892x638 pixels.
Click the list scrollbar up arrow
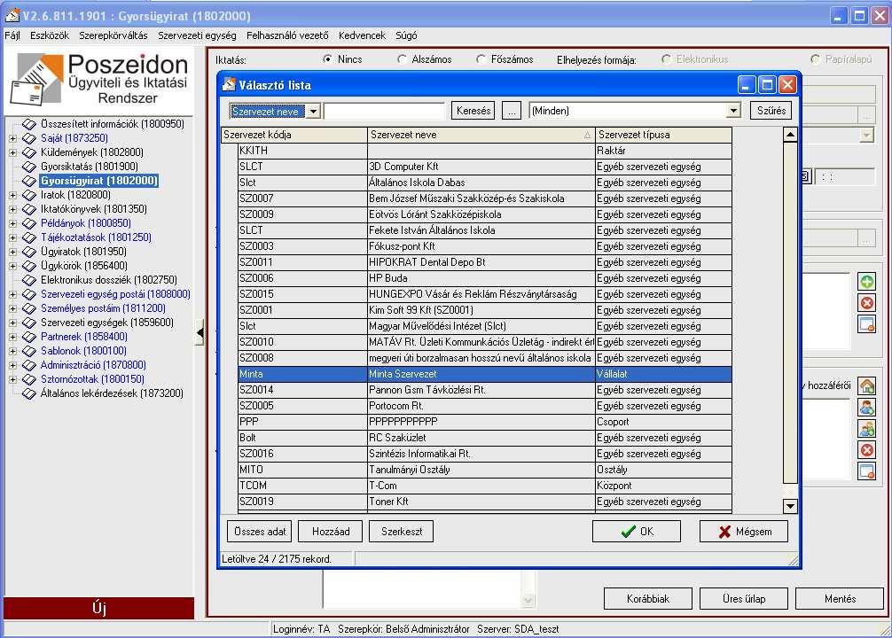click(x=790, y=135)
